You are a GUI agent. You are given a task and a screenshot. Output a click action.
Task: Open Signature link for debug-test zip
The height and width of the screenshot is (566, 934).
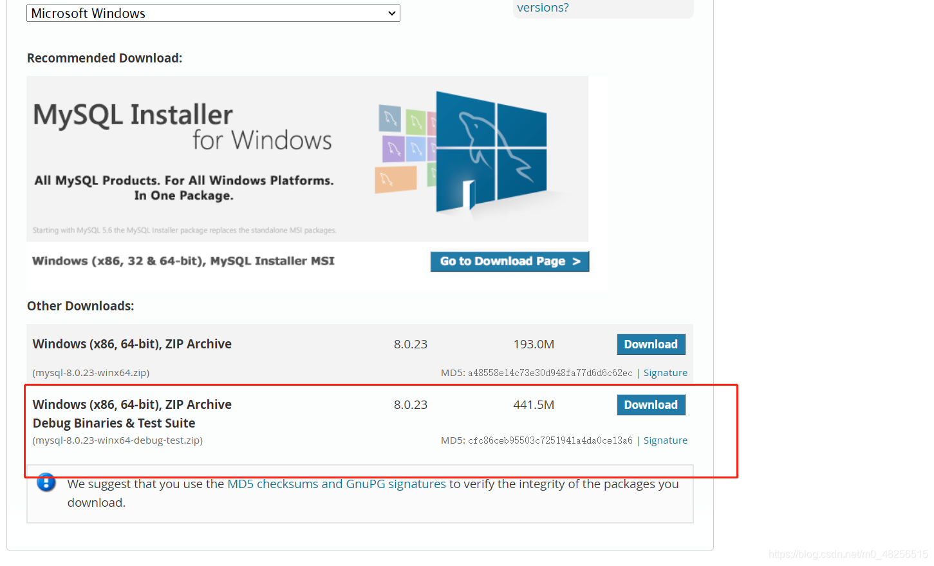coord(665,440)
